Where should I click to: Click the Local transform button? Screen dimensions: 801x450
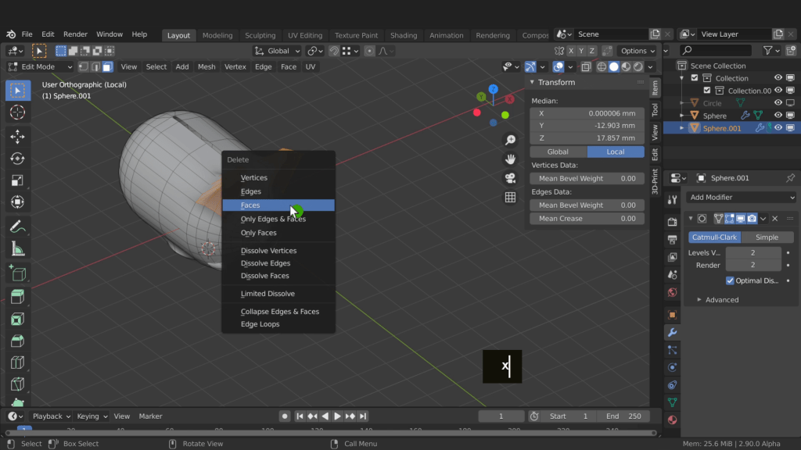click(x=615, y=152)
